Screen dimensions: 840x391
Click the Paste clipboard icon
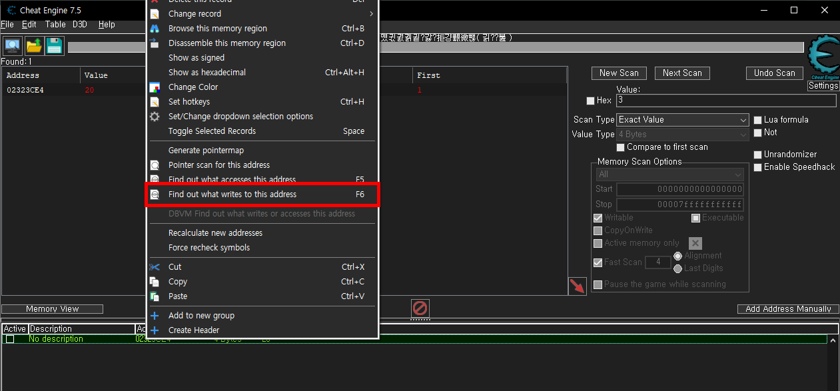point(155,296)
